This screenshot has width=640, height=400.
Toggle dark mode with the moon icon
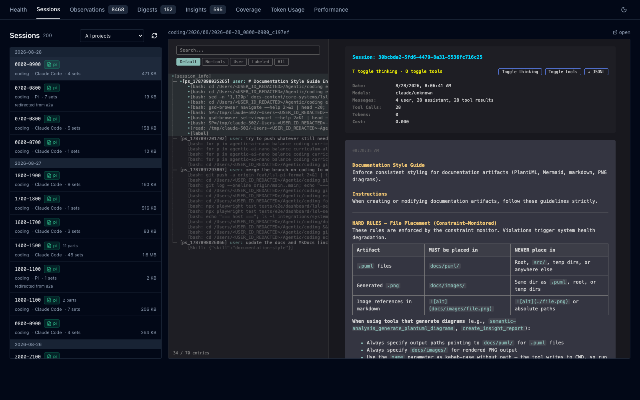[624, 10]
